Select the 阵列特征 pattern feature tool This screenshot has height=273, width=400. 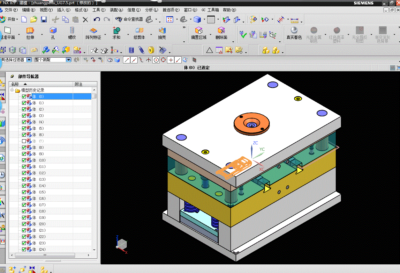tap(93, 33)
